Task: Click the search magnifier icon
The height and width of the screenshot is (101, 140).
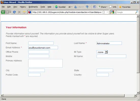Action: coord(137,12)
